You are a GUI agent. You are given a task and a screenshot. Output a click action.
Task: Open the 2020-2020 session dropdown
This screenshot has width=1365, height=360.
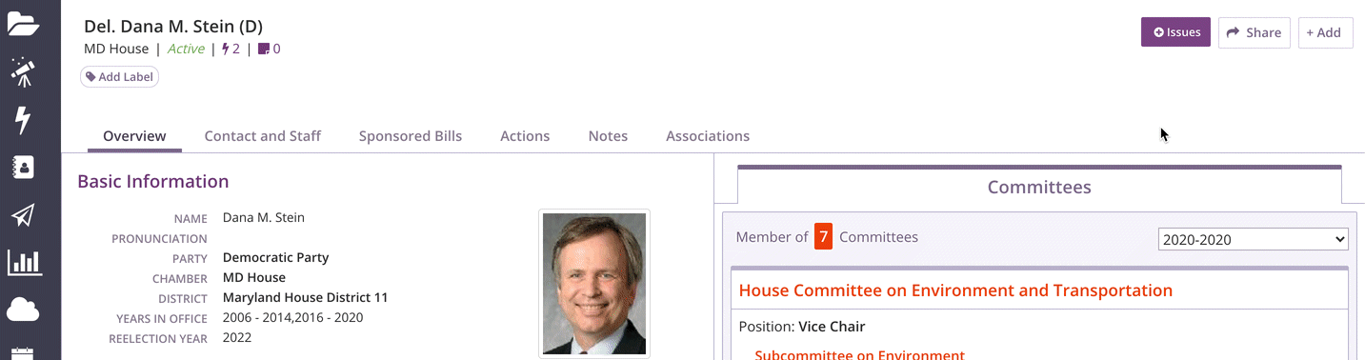click(x=1253, y=239)
